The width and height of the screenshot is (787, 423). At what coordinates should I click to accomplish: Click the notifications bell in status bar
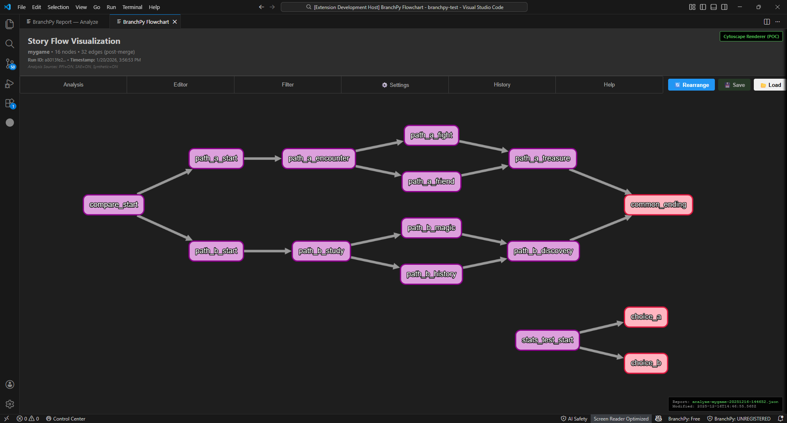pyautogui.click(x=780, y=418)
